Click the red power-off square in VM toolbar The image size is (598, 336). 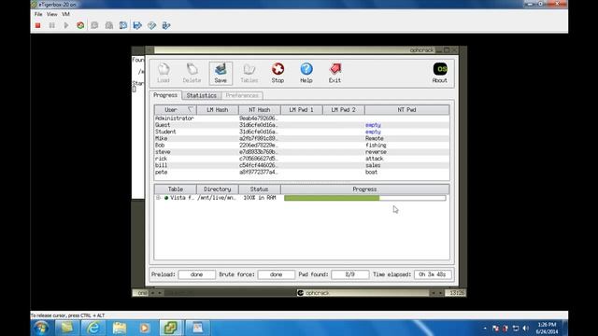37,25
